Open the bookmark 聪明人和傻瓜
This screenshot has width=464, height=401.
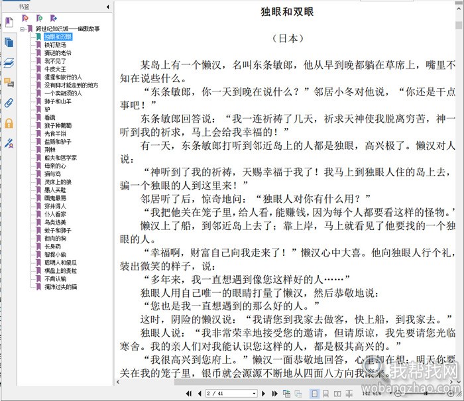(x=61, y=262)
